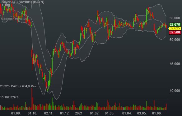Screen dimensions: 182x116
Task: Click the yellow 52,625 price tag
Action: point(175,28)
